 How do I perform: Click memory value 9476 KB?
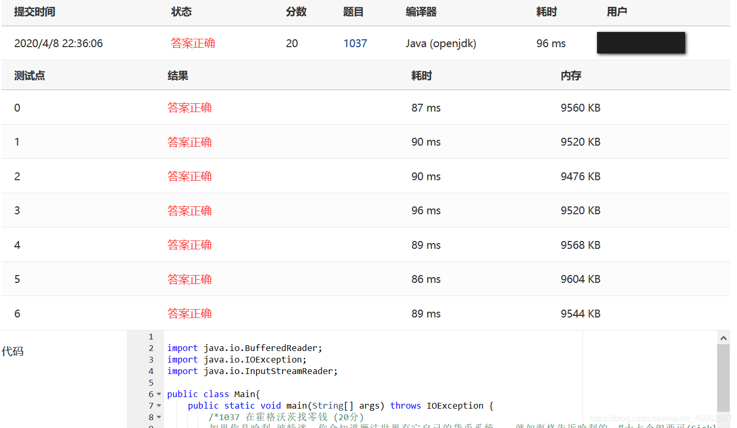click(x=580, y=177)
